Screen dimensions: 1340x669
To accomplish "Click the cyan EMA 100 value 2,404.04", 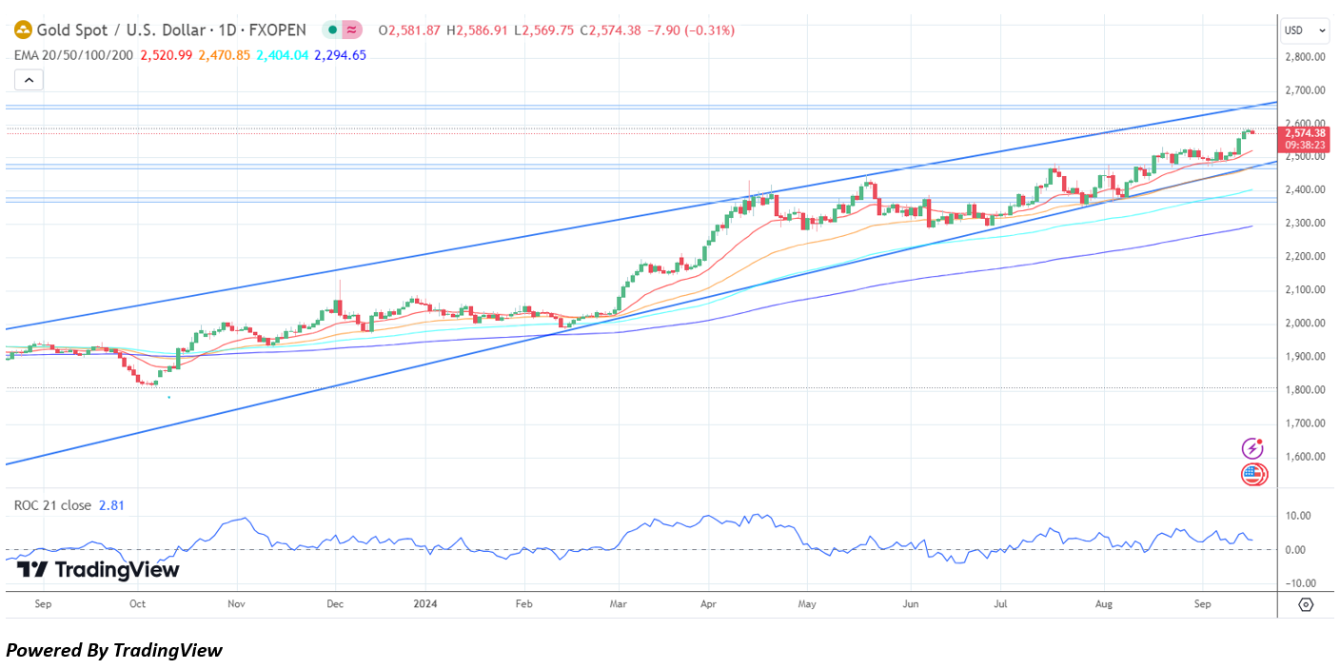I will tap(283, 55).
